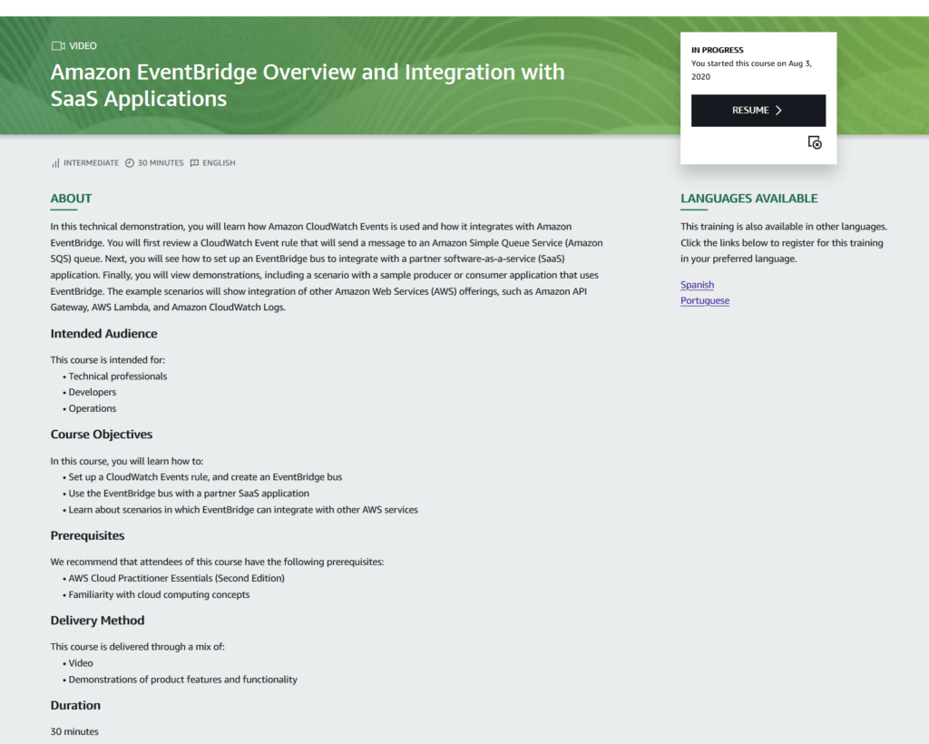This screenshot has height=744, width=929.
Task: Click the Course Objectives subheading
Action: (x=102, y=435)
